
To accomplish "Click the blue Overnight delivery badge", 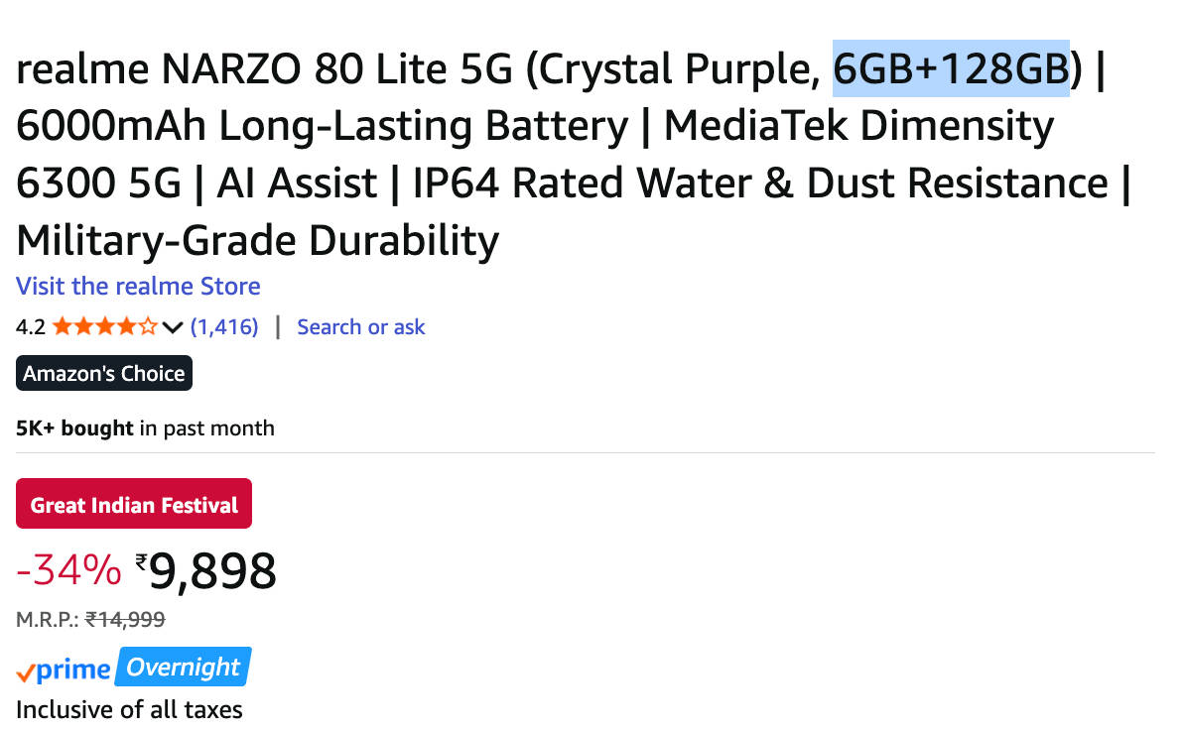I will point(184,667).
